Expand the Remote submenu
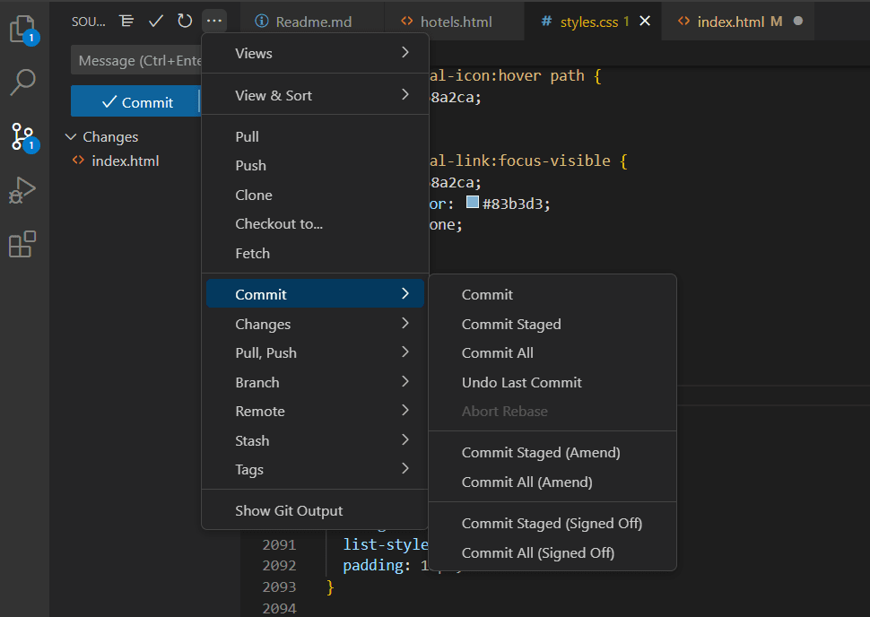Image resolution: width=870 pixels, height=617 pixels. (x=315, y=411)
